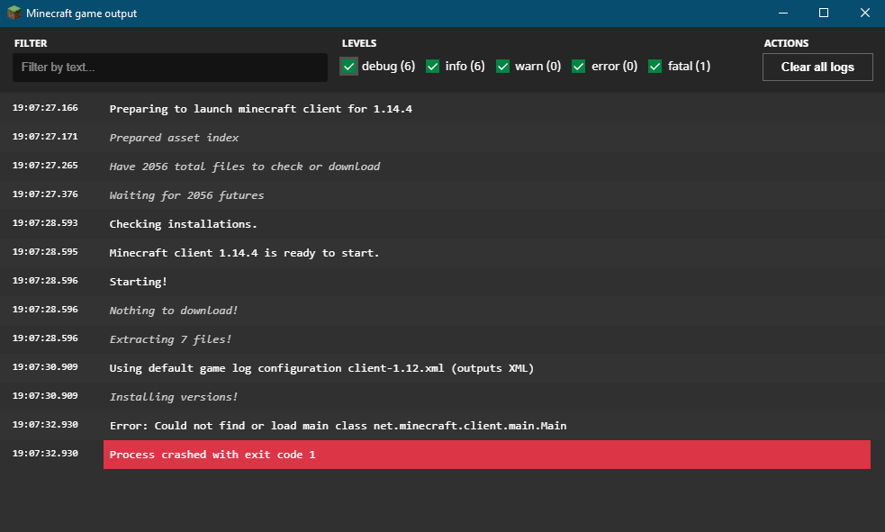
Task: Select the 'Checking installations.' log entry
Action: [x=183, y=224]
